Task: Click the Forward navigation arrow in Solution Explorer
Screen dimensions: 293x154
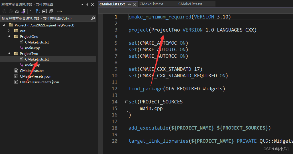Action: (11, 11)
